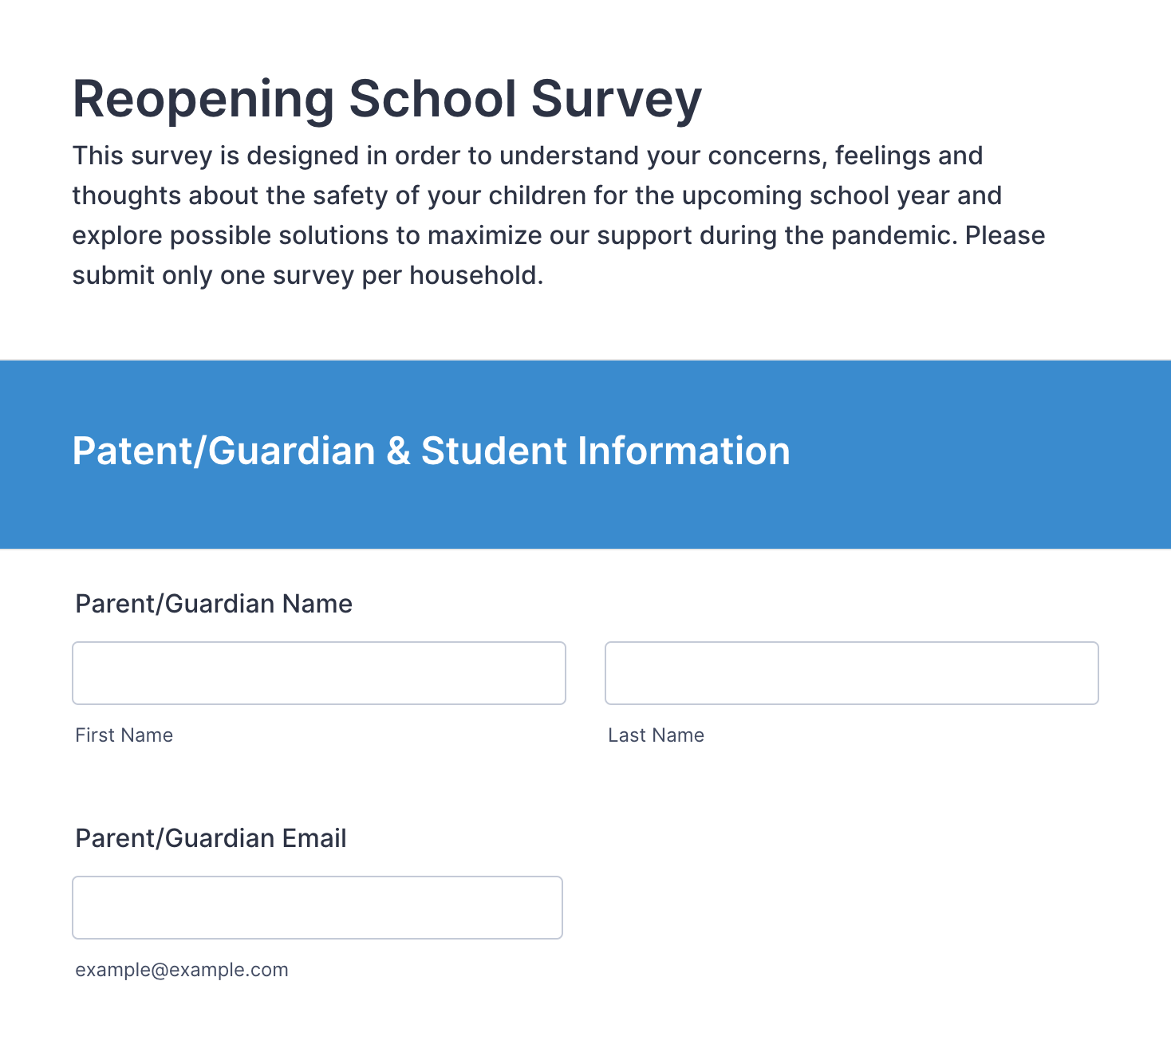The width and height of the screenshot is (1171, 1048).
Task: Click the survey description paragraph
Action: pyautogui.click(x=558, y=215)
